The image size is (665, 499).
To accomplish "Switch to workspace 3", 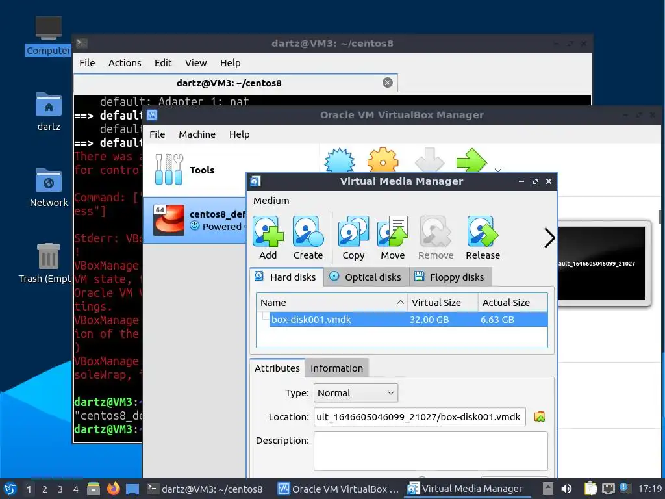I will tap(60, 489).
